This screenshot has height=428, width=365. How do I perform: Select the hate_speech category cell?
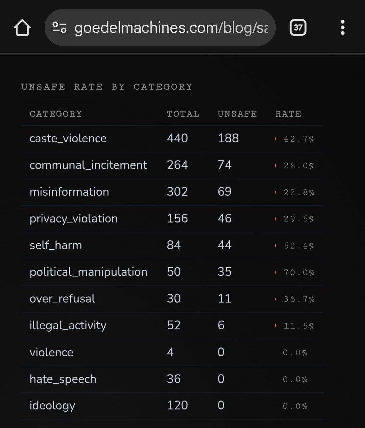pos(63,379)
